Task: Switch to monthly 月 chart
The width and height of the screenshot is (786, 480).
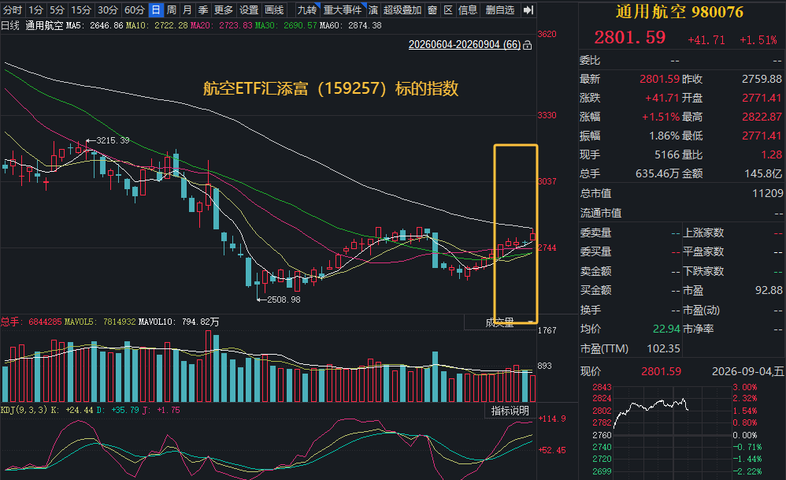Action: (x=187, y=10)
